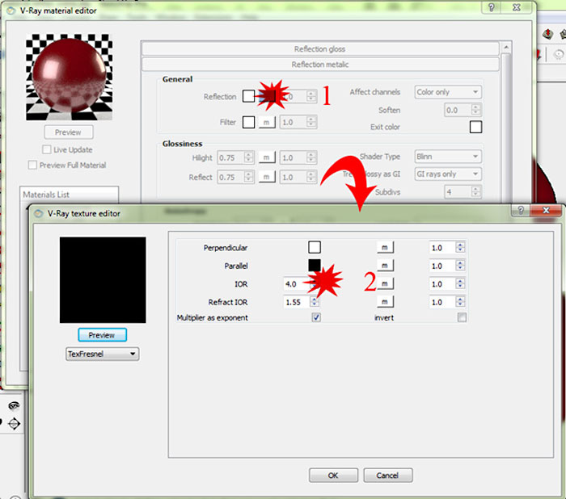The width and height of the screenshot is (566, 499).
Task: Click the Perpendicular map m button
Action: (x=385, y=247)
